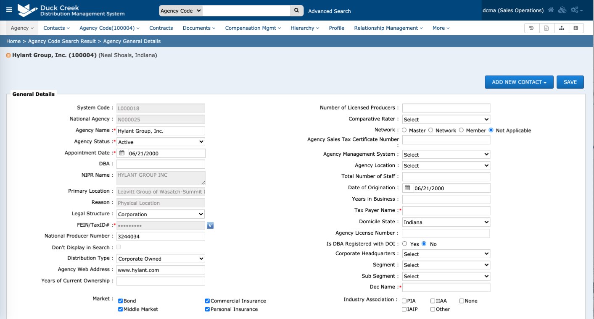Image resolution: width=594 pixels, height=319 pixels.
Task: Open the Contacts menu
Action: pos(56,28)
